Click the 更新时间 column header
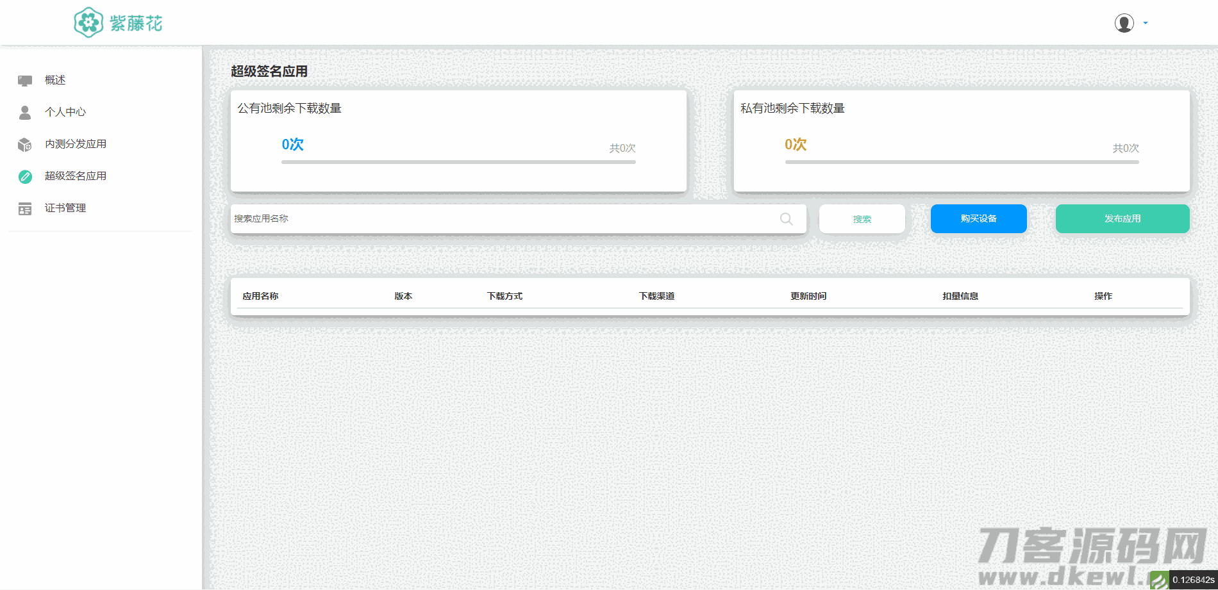The image size is (1218, 590). click(x=808, y=296)
